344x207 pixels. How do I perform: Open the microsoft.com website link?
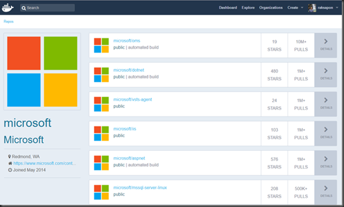pos(44,163)
